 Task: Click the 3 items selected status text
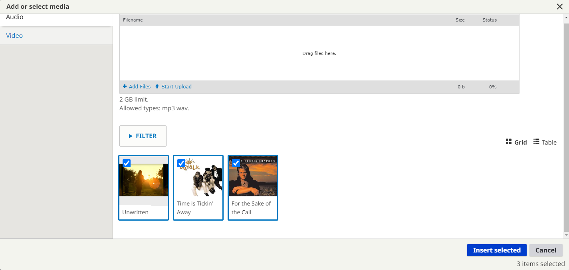[541, 264]
